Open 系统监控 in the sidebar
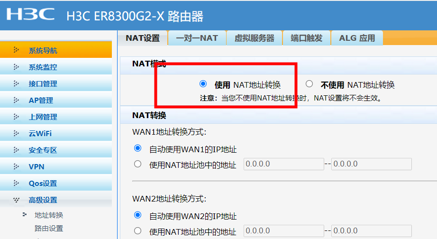The width and height of the screenshot is (437, 239). click(x=56, y=67)
